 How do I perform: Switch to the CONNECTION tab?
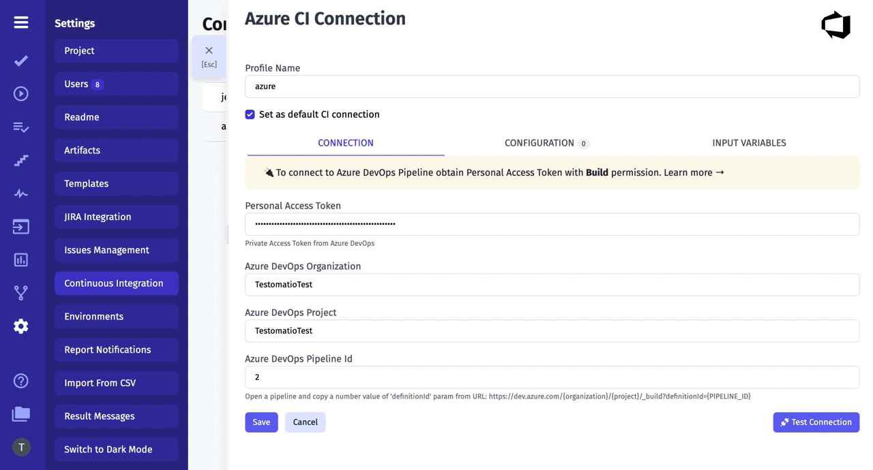(346, 143)
